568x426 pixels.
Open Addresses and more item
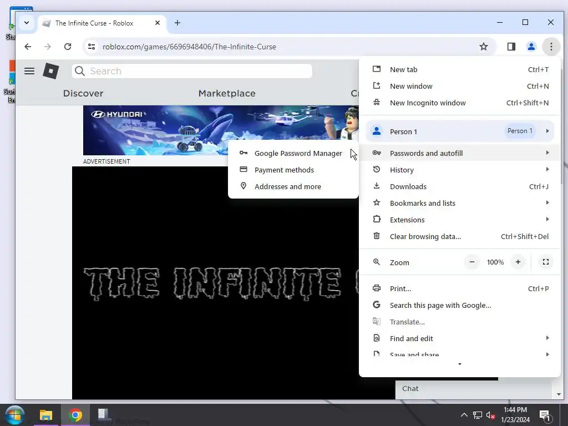click(x=293, y=186)
